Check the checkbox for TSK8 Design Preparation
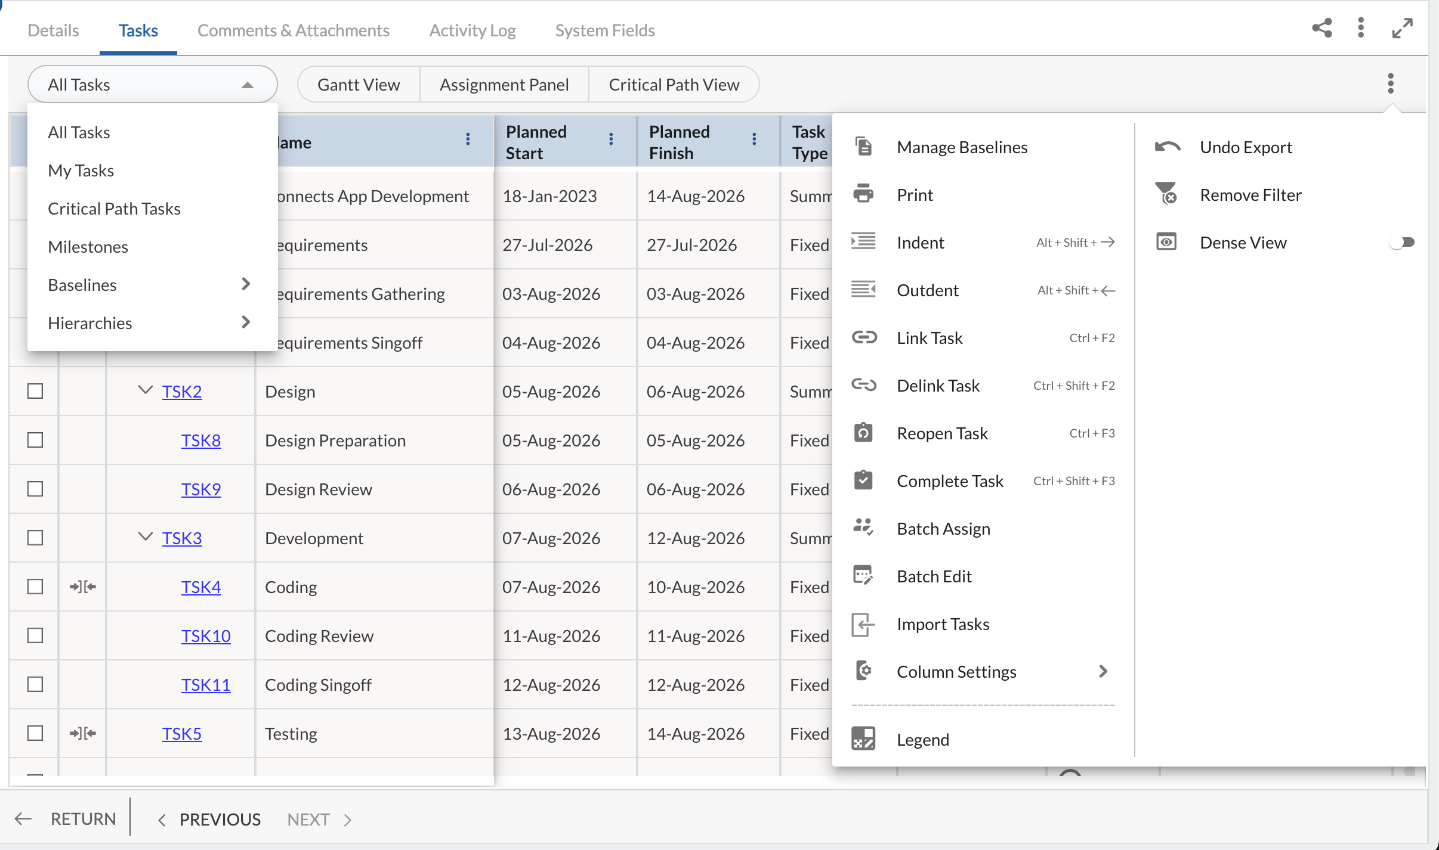Screen dimensions: 1439x850 [35, 440]
